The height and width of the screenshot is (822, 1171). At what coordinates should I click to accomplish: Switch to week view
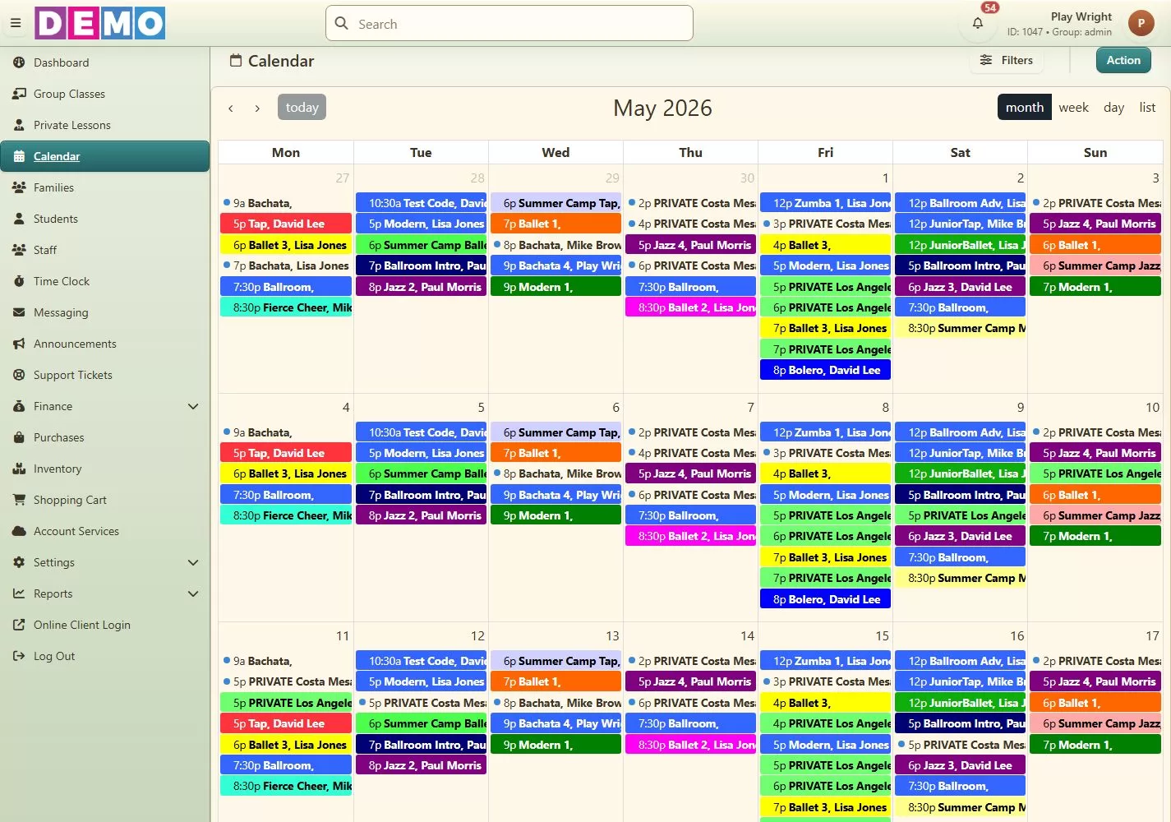[x=1073, y=107]
